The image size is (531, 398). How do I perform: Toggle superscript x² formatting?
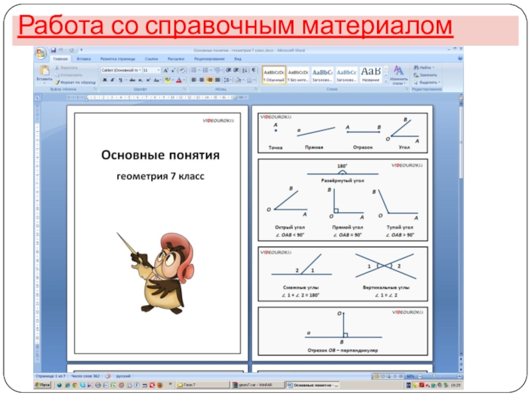click(x=148, y=80)
